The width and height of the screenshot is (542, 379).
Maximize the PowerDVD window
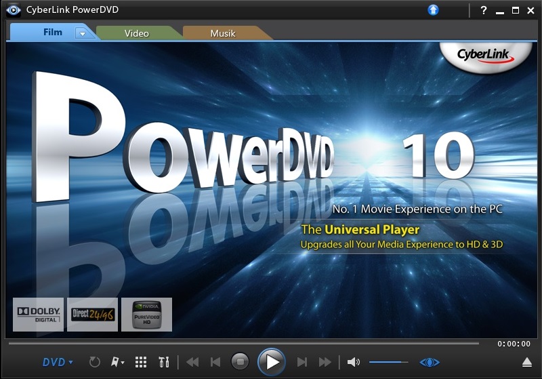pyautogui.click(x=516, y=10)
